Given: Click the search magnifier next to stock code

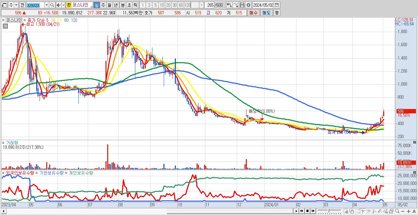Looking at the screenshot, I should [53, 5].
